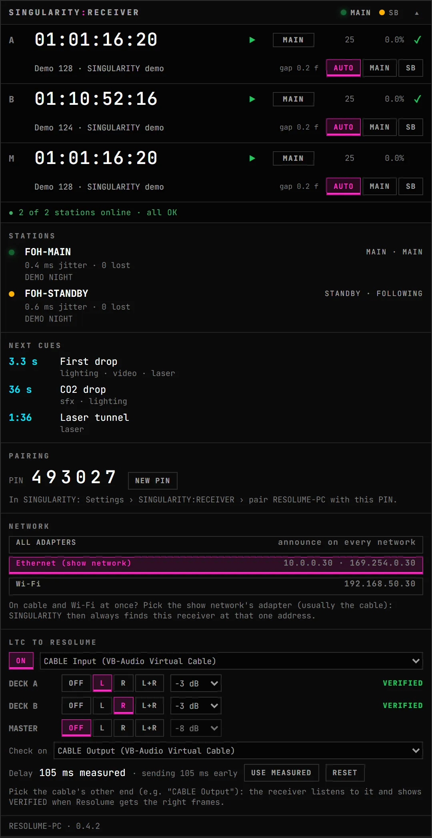The image size is (432, 838).
Task: Set deck B source to SB
Action: tap(411, 127)
